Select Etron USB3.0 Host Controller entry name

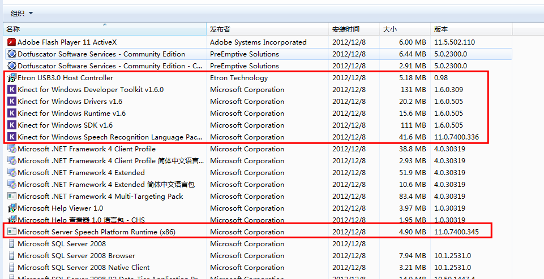coord(66,78)
